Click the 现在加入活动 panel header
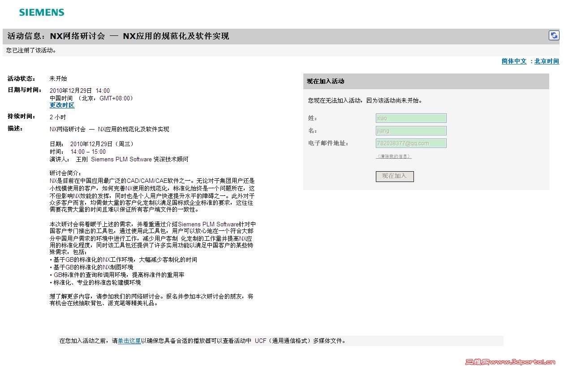 pos(426,81)
